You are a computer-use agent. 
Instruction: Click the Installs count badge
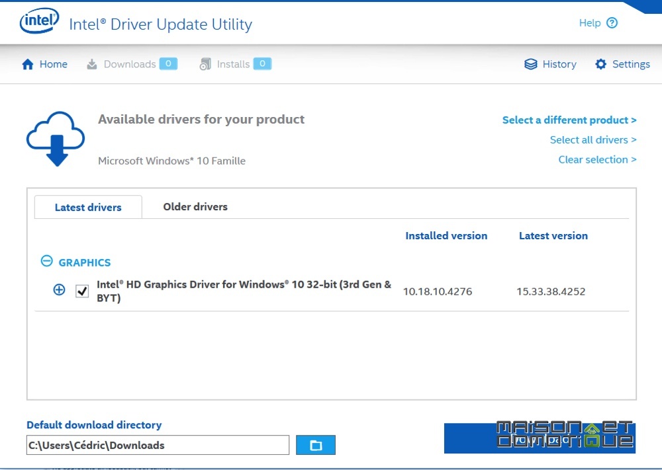click(x=262, y=63)
